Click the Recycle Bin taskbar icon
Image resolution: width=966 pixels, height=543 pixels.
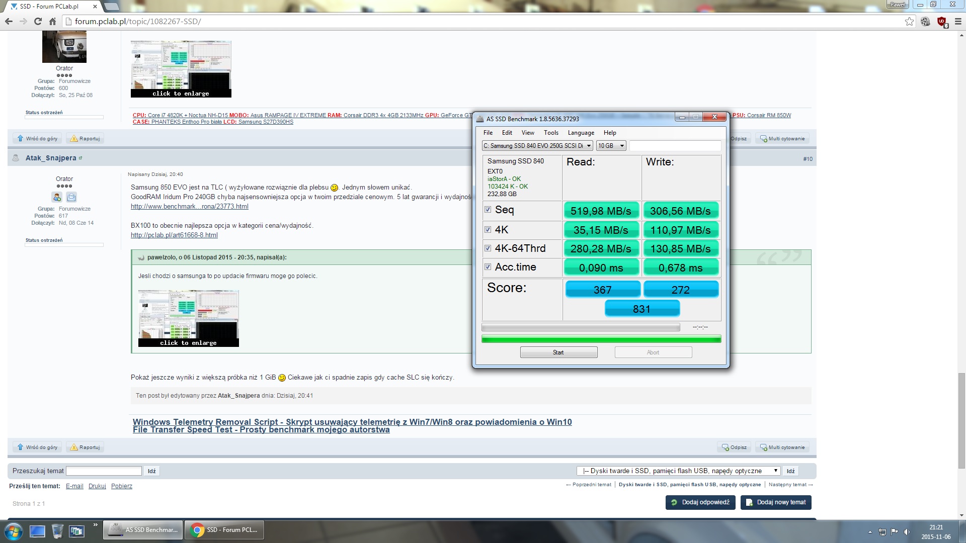[x=57, y=531]
